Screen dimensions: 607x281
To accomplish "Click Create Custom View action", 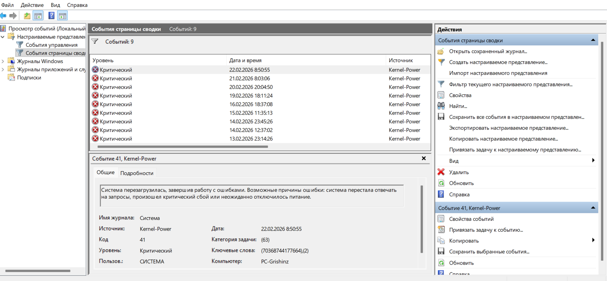I will coord(498,62).
